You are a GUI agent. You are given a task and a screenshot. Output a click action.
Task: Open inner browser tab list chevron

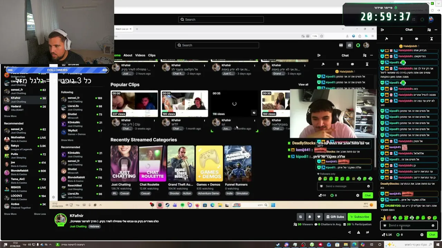[343, 29]
